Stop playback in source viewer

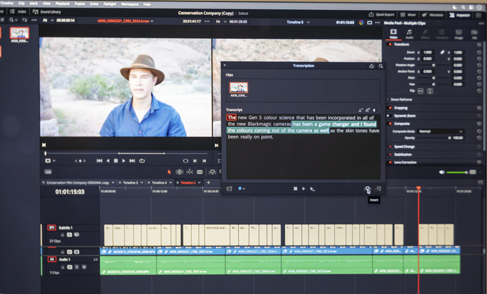tap(116, 161)
